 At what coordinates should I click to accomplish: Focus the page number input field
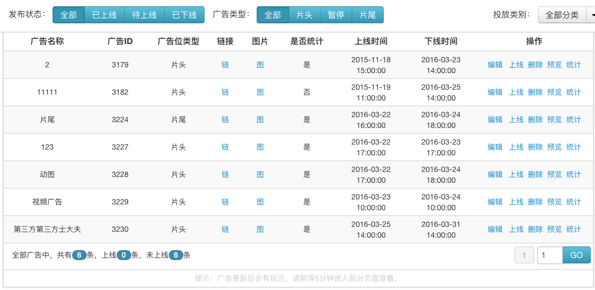coord(550,255)
